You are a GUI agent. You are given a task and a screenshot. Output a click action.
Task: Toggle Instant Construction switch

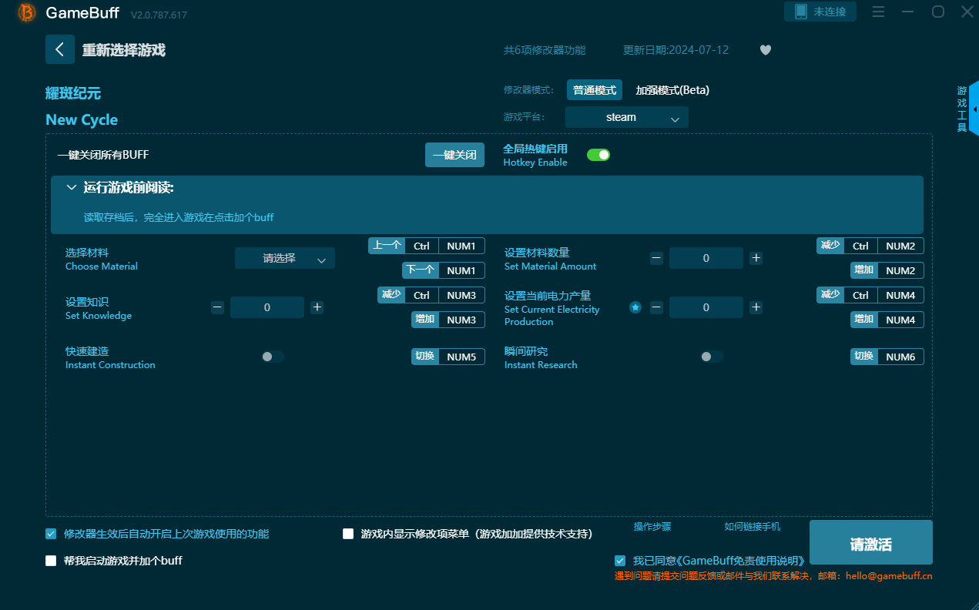click(x=273, y=357)
